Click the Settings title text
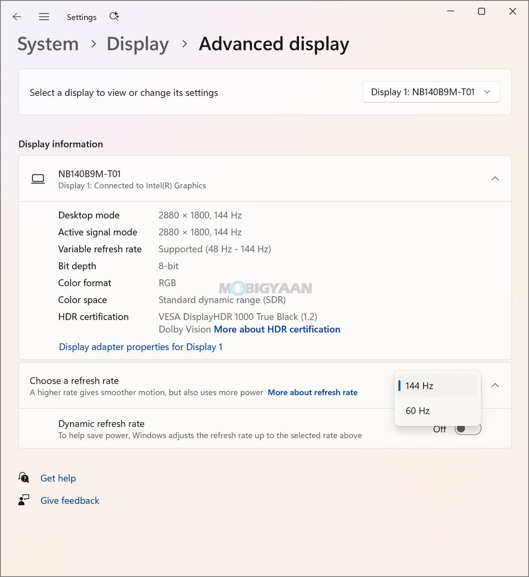The width and height of the screenshot is (529, 577). [82, 17]
